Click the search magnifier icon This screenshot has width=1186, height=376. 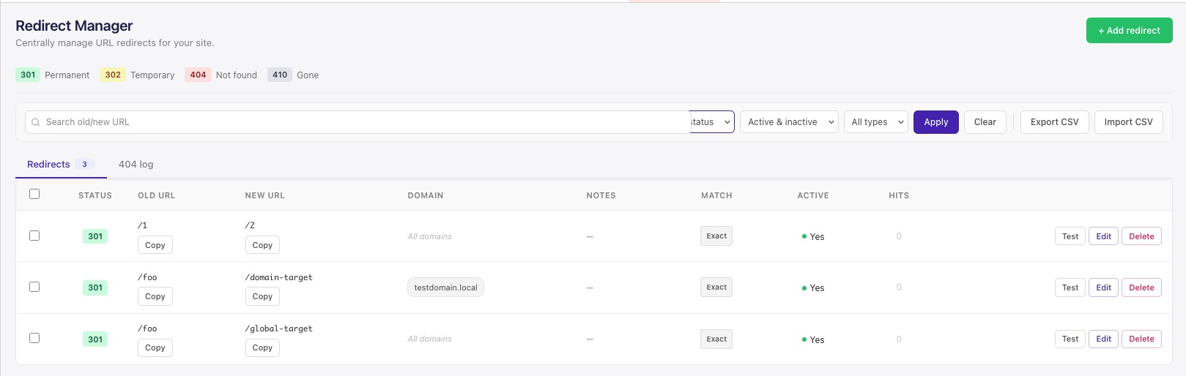tap(35, 122)
